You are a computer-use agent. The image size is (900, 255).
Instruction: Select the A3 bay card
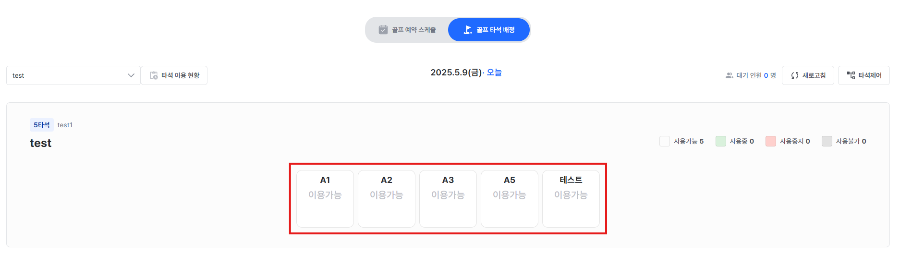(448, 199)
